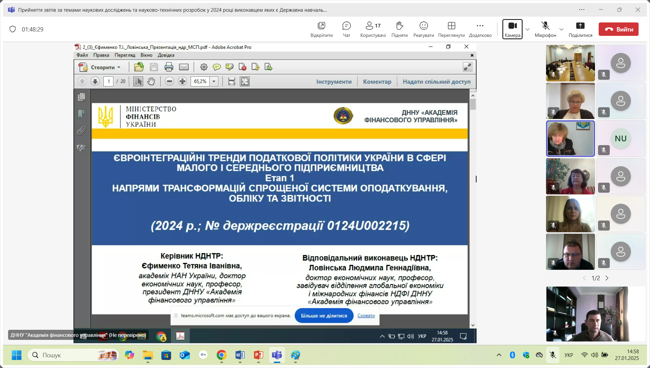Viewport: 650px width, 368px height.
Task: Click the gear settings icon in Acrobat
Action: tap(204, 67)
